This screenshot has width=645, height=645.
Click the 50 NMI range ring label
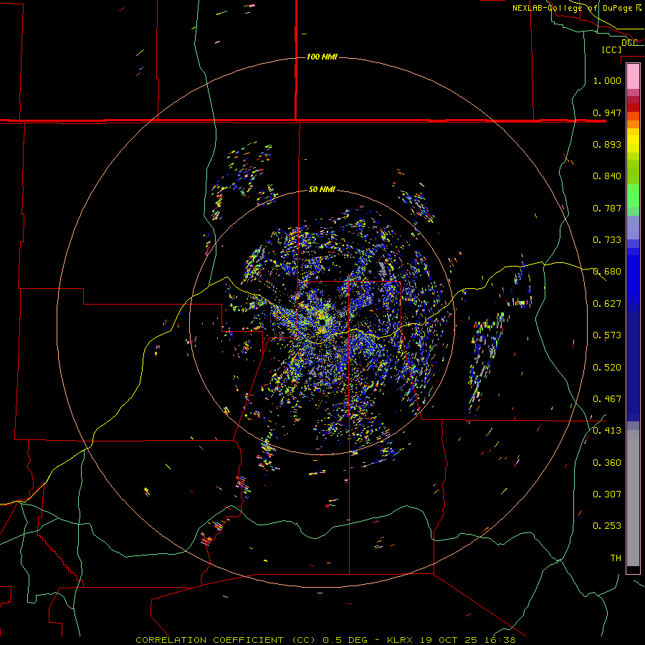coord(322,189)
